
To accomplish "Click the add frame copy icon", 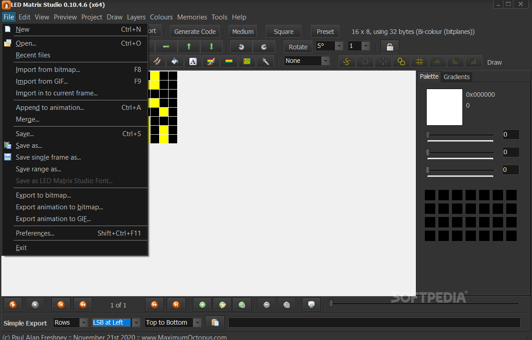I will click(222, 305).
